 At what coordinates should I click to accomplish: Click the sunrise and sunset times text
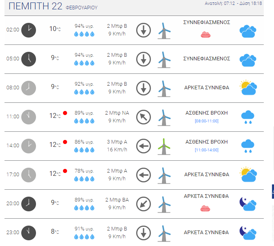pos(233,3)
